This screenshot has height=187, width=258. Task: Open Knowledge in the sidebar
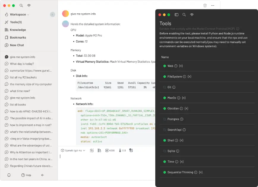[18, 30]
